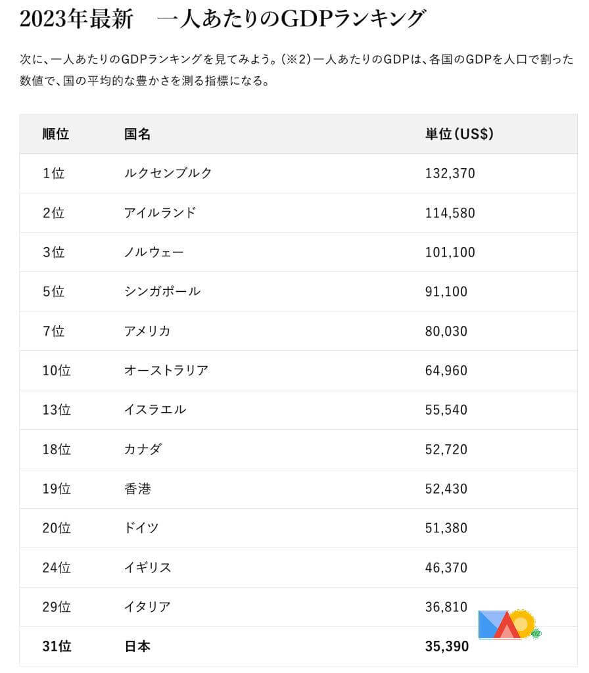Click the 単位(US$) column header
The width and height of the screenshot is (589, 673).
[x=459, y=134]
